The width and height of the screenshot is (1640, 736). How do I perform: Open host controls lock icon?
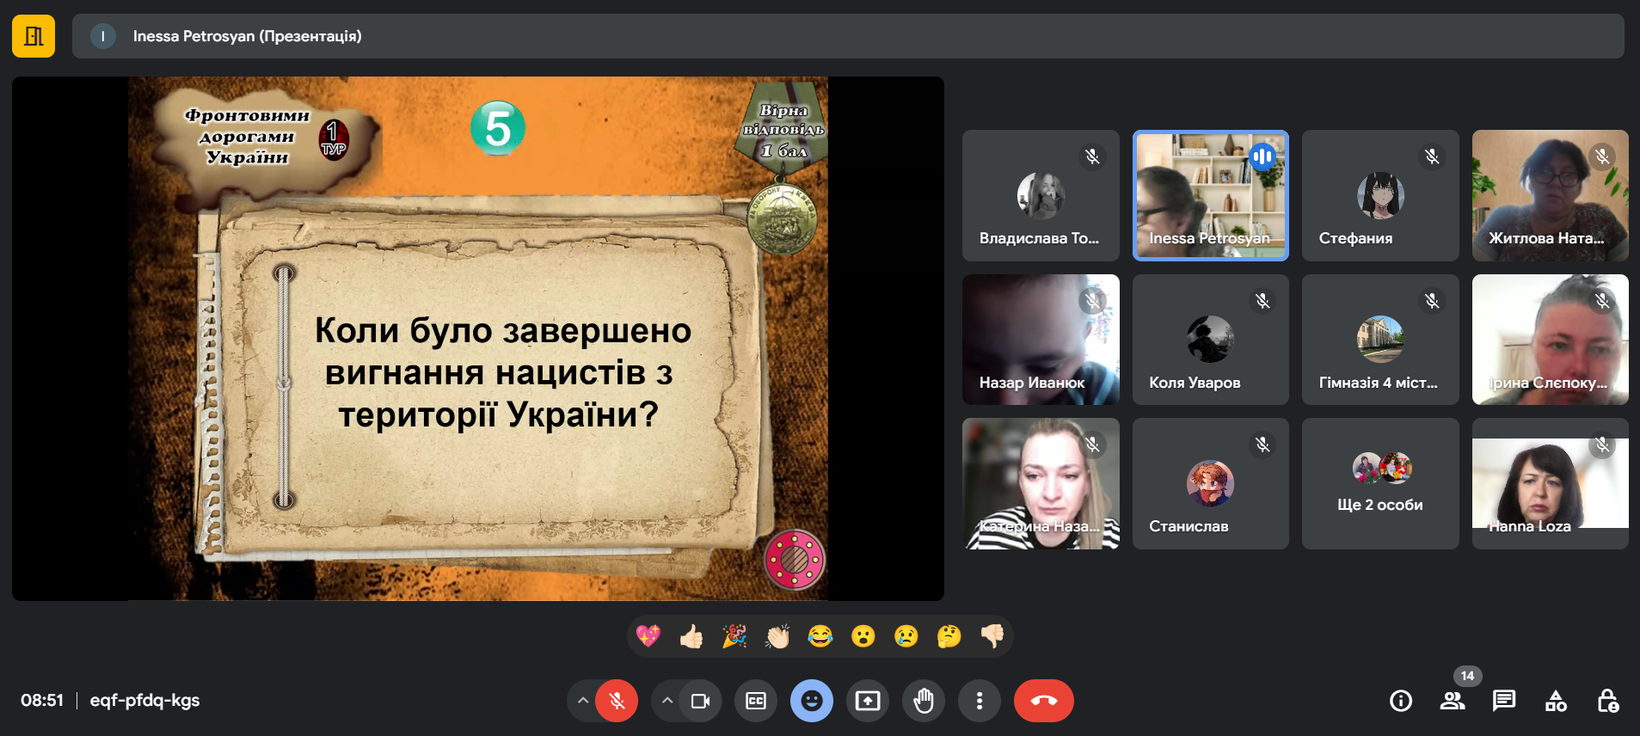coord(1607,701)
